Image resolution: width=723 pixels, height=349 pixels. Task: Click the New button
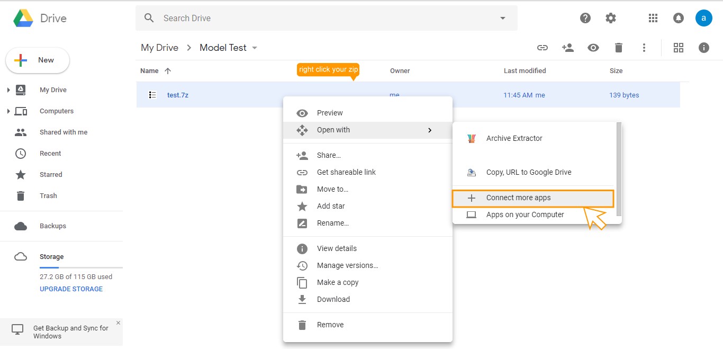click(x=38, y=60)
